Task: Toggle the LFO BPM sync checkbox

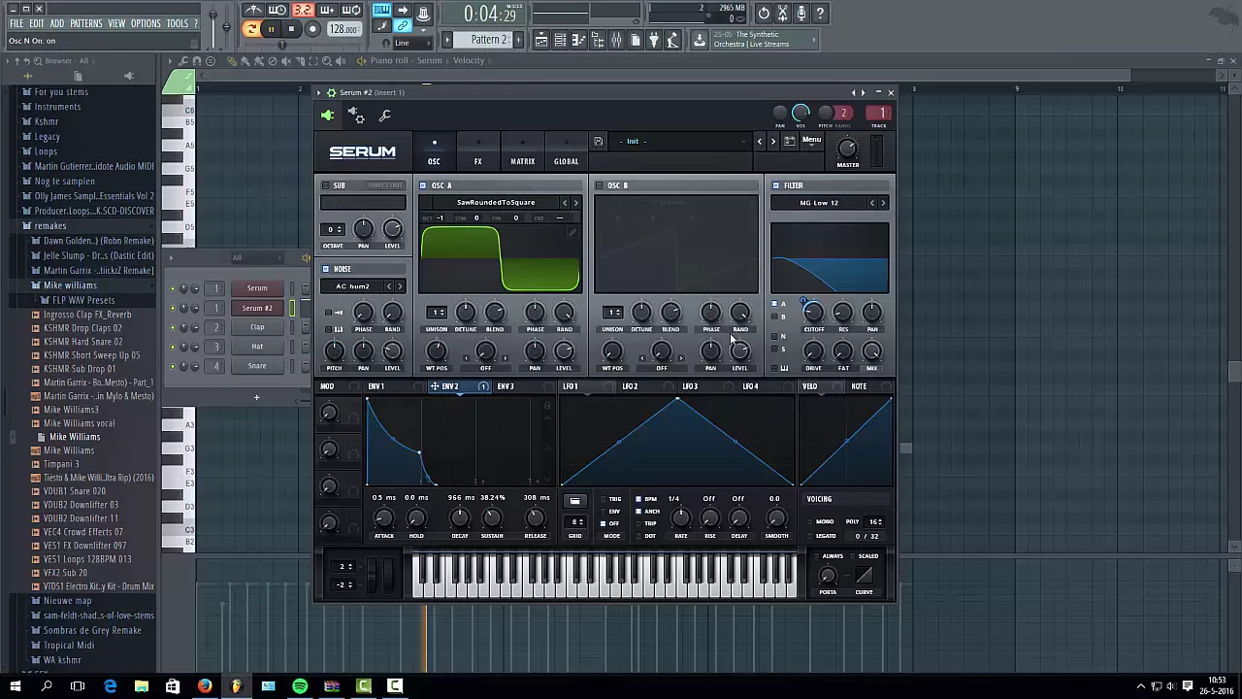Action: (638, 499)
